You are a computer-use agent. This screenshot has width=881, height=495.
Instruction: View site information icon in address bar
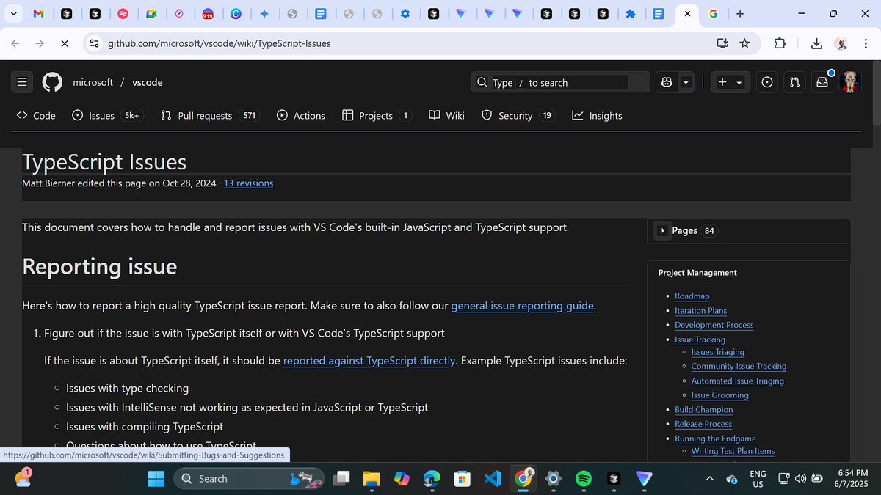tap(94, 43)
